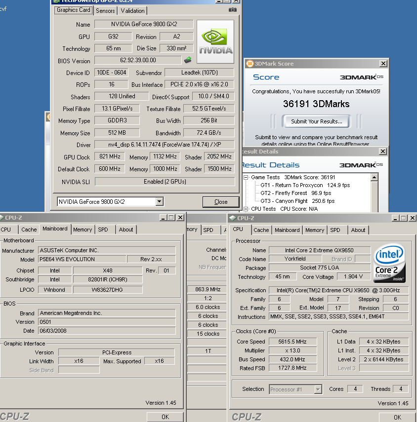The width and height of the screenshot is (417, 422).
Task: Click the Specification field in CPU-Z
Action: coord(338,290)
